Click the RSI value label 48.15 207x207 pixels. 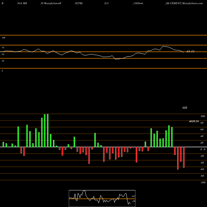tap(190, 51)
